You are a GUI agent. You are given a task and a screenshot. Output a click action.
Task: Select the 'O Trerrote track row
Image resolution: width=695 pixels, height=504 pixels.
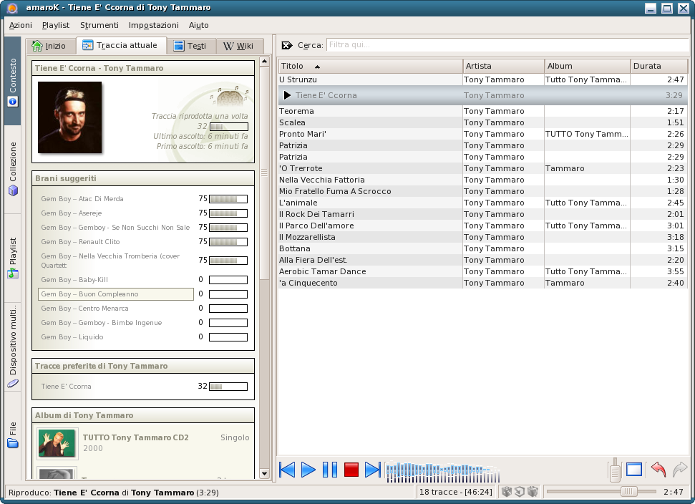(483, 168)
